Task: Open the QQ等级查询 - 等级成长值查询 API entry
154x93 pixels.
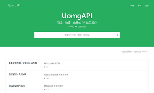Action: [x=23, y=63]
